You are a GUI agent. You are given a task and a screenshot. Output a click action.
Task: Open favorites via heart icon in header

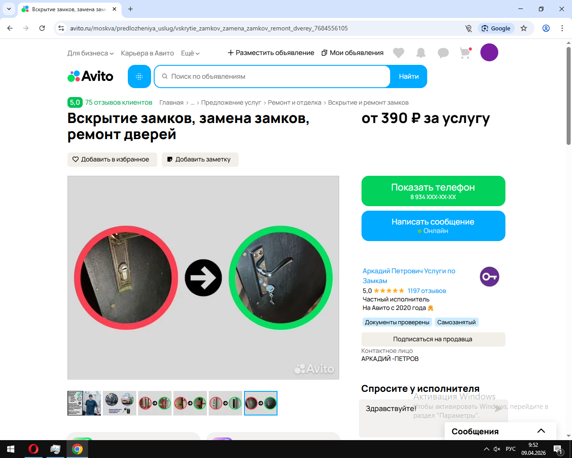[399, 53]
